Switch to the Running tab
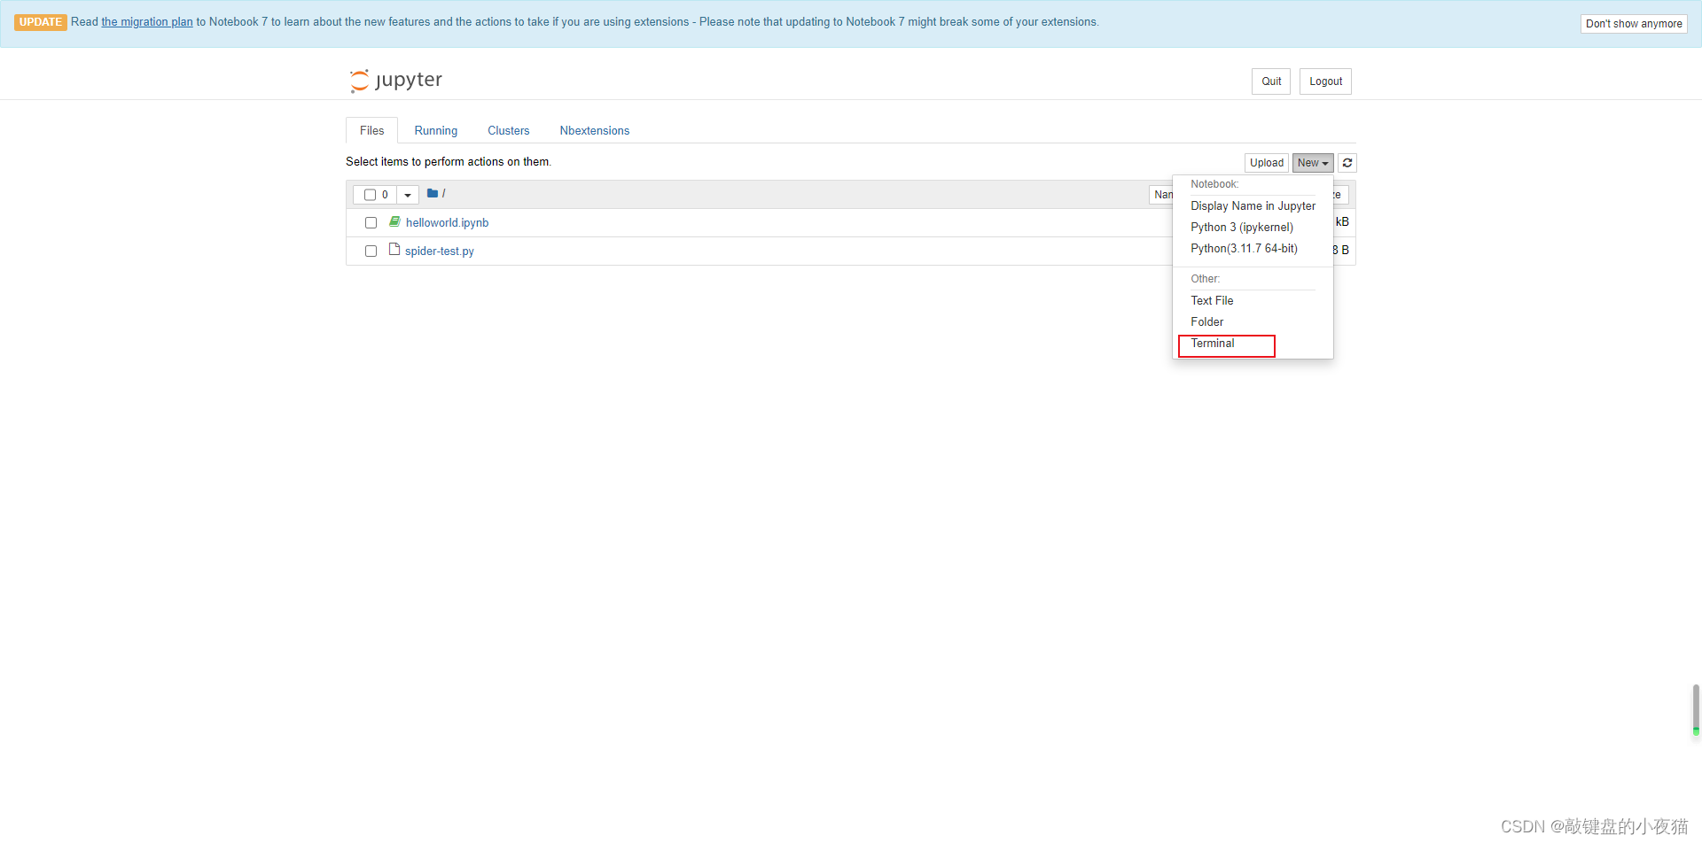The height and width of the screenshot is (843, 1702). tap(436, 130)
